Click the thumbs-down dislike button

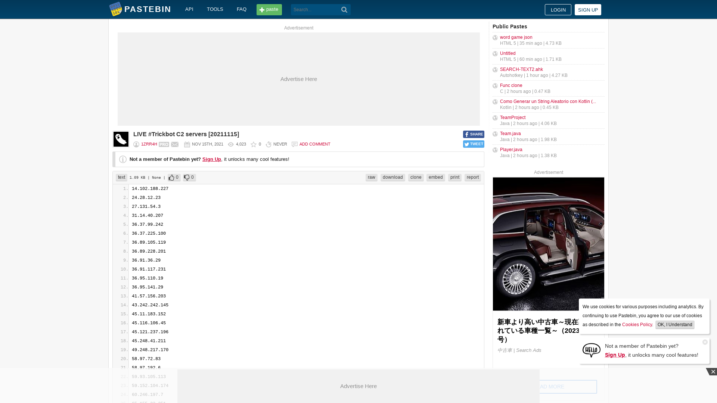point(189,178)
